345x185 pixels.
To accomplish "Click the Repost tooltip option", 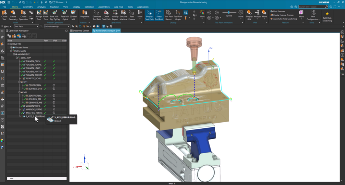I will [58, 121].
